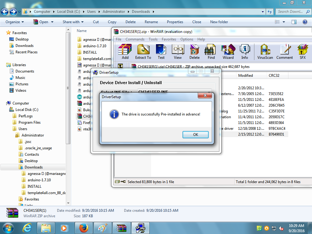Click the Explorer Properties command
The height and width of the screenshot is (234, 312).
(175, 22)
